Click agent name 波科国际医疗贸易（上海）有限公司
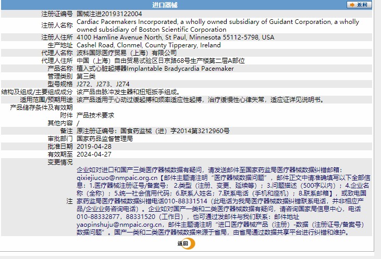The width and height of the screenshot is (381, 259). click(127, 53)
